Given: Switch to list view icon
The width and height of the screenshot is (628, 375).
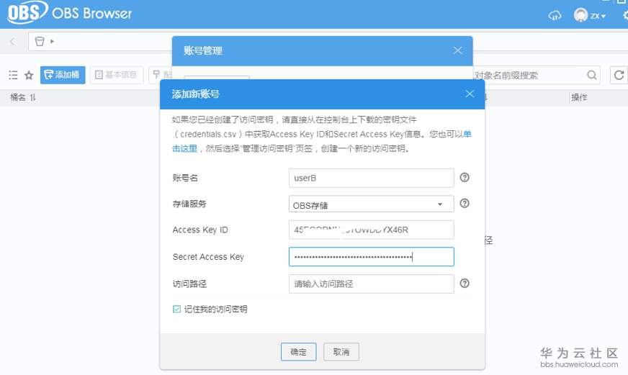Looking at the screenshot, I should 13,75.
